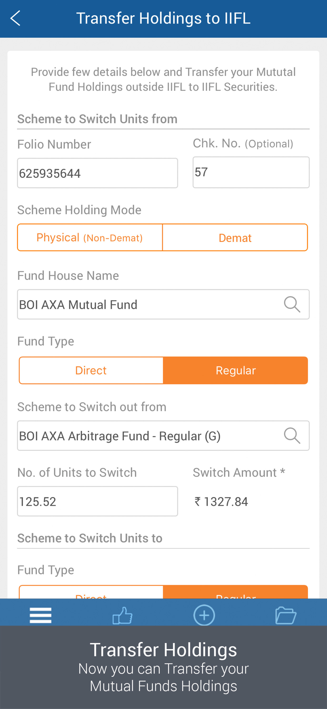Edit the Chk. No. optional field
Image resolution: width=327 pixels, height=709 pixels.
251,172
